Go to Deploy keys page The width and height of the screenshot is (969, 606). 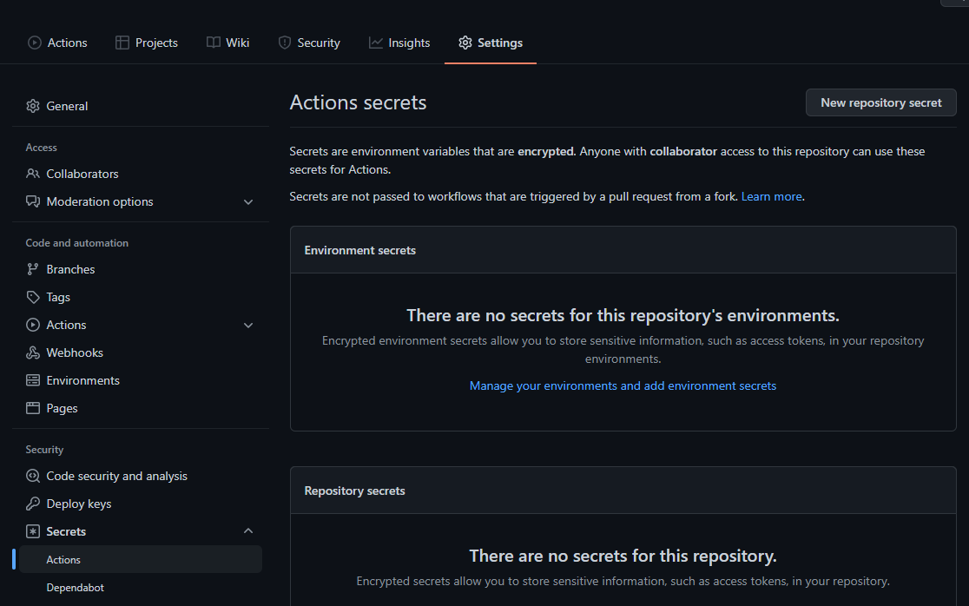[141, 504]
